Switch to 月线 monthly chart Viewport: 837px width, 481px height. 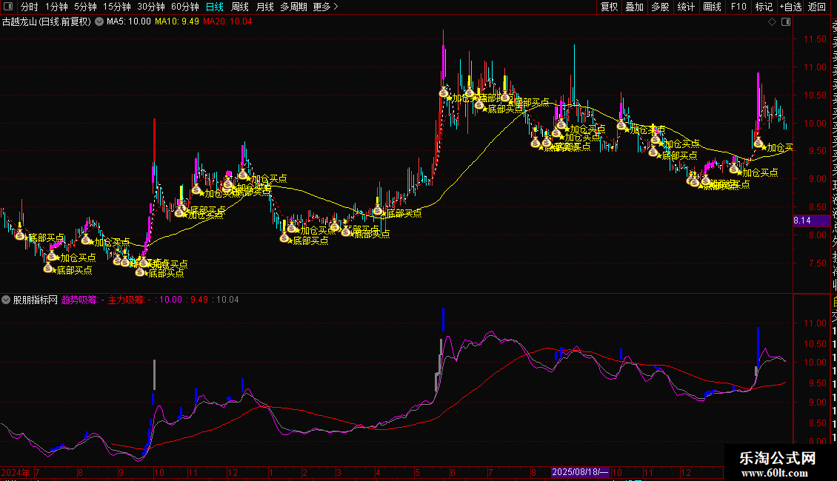pos(264,7)
